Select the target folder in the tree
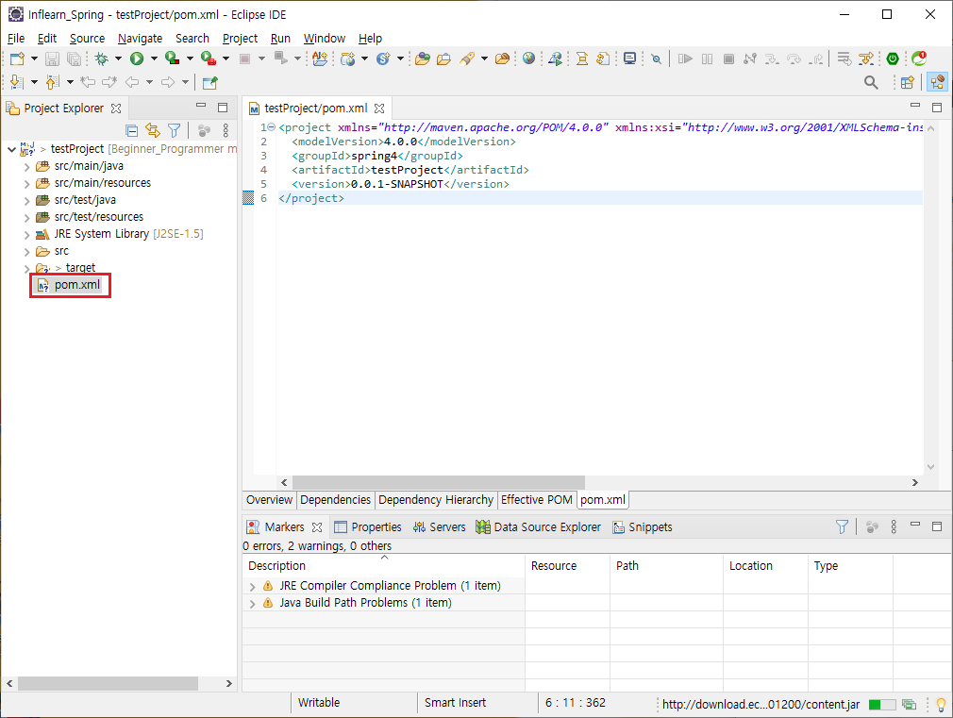 tap(80, 268)
